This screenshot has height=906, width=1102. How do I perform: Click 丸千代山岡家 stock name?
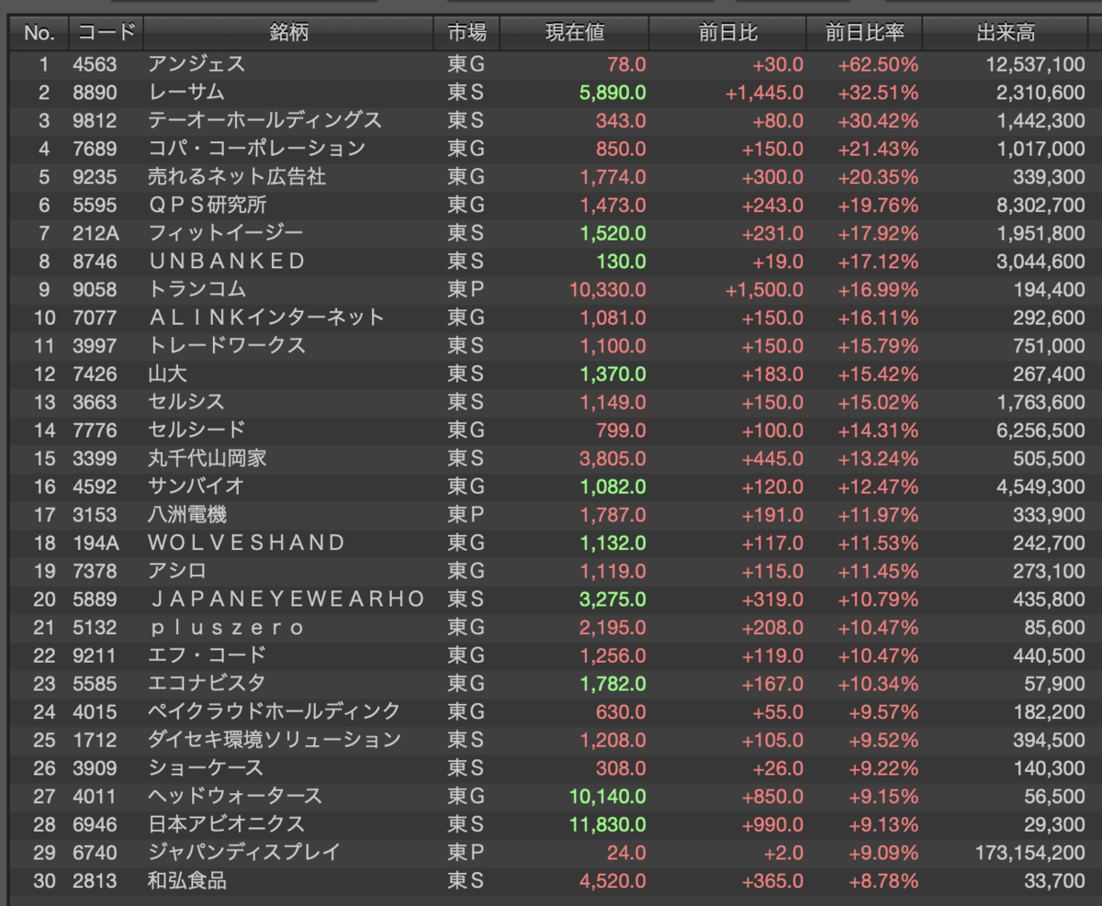208,458
